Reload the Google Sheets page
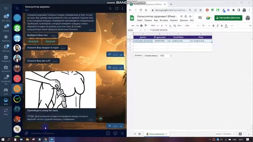253x142 pixels. pyautogui.click(x=141, y=10)
